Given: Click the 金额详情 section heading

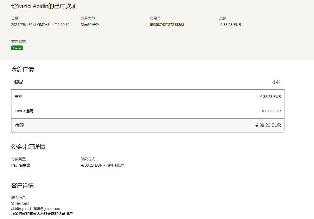Looking at the screenshot, I should [x=23, y=69].
